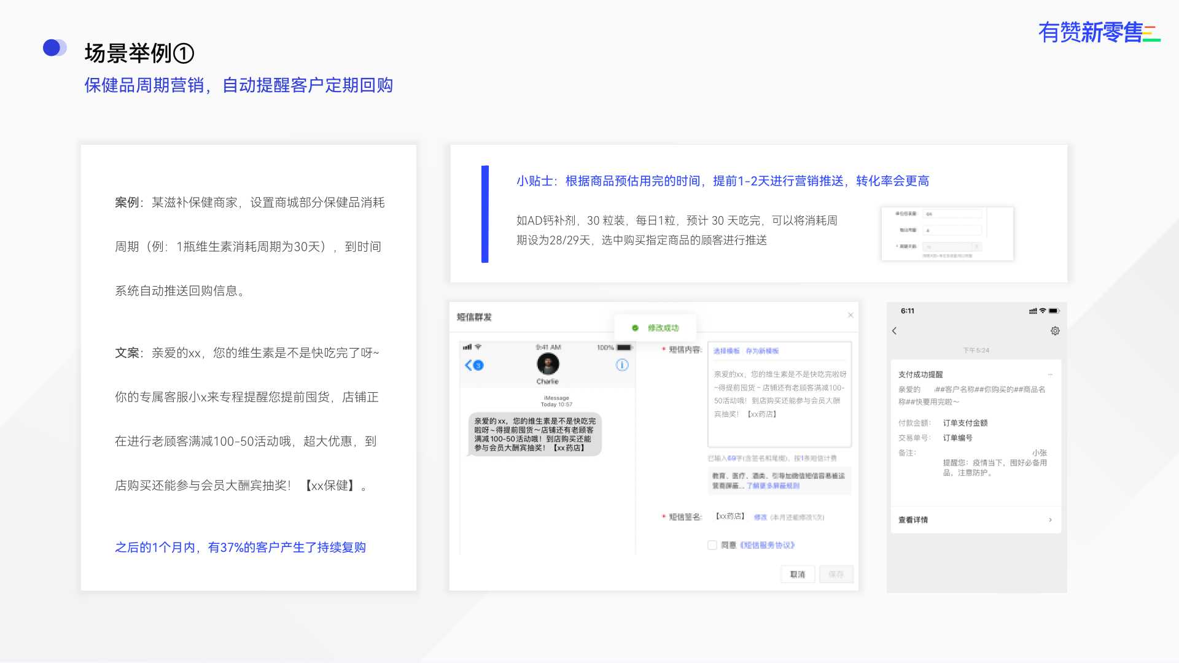Click the '小贴士' tip headline
This screenshot has width=1179, height=663.
723,181
